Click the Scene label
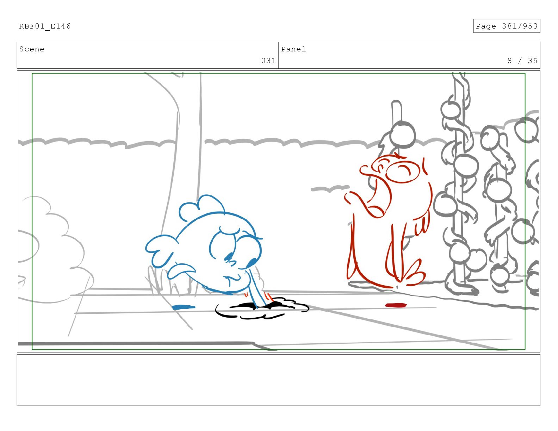 click(x=32, y=49)
